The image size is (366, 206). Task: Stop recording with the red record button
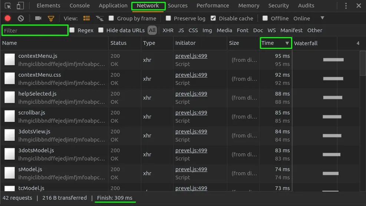click(x=8, y=18)
